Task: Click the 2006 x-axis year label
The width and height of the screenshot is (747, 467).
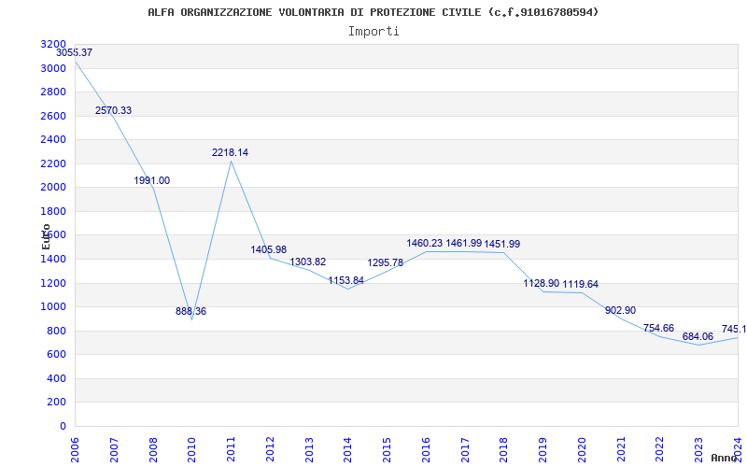Action: coord(76,448)
